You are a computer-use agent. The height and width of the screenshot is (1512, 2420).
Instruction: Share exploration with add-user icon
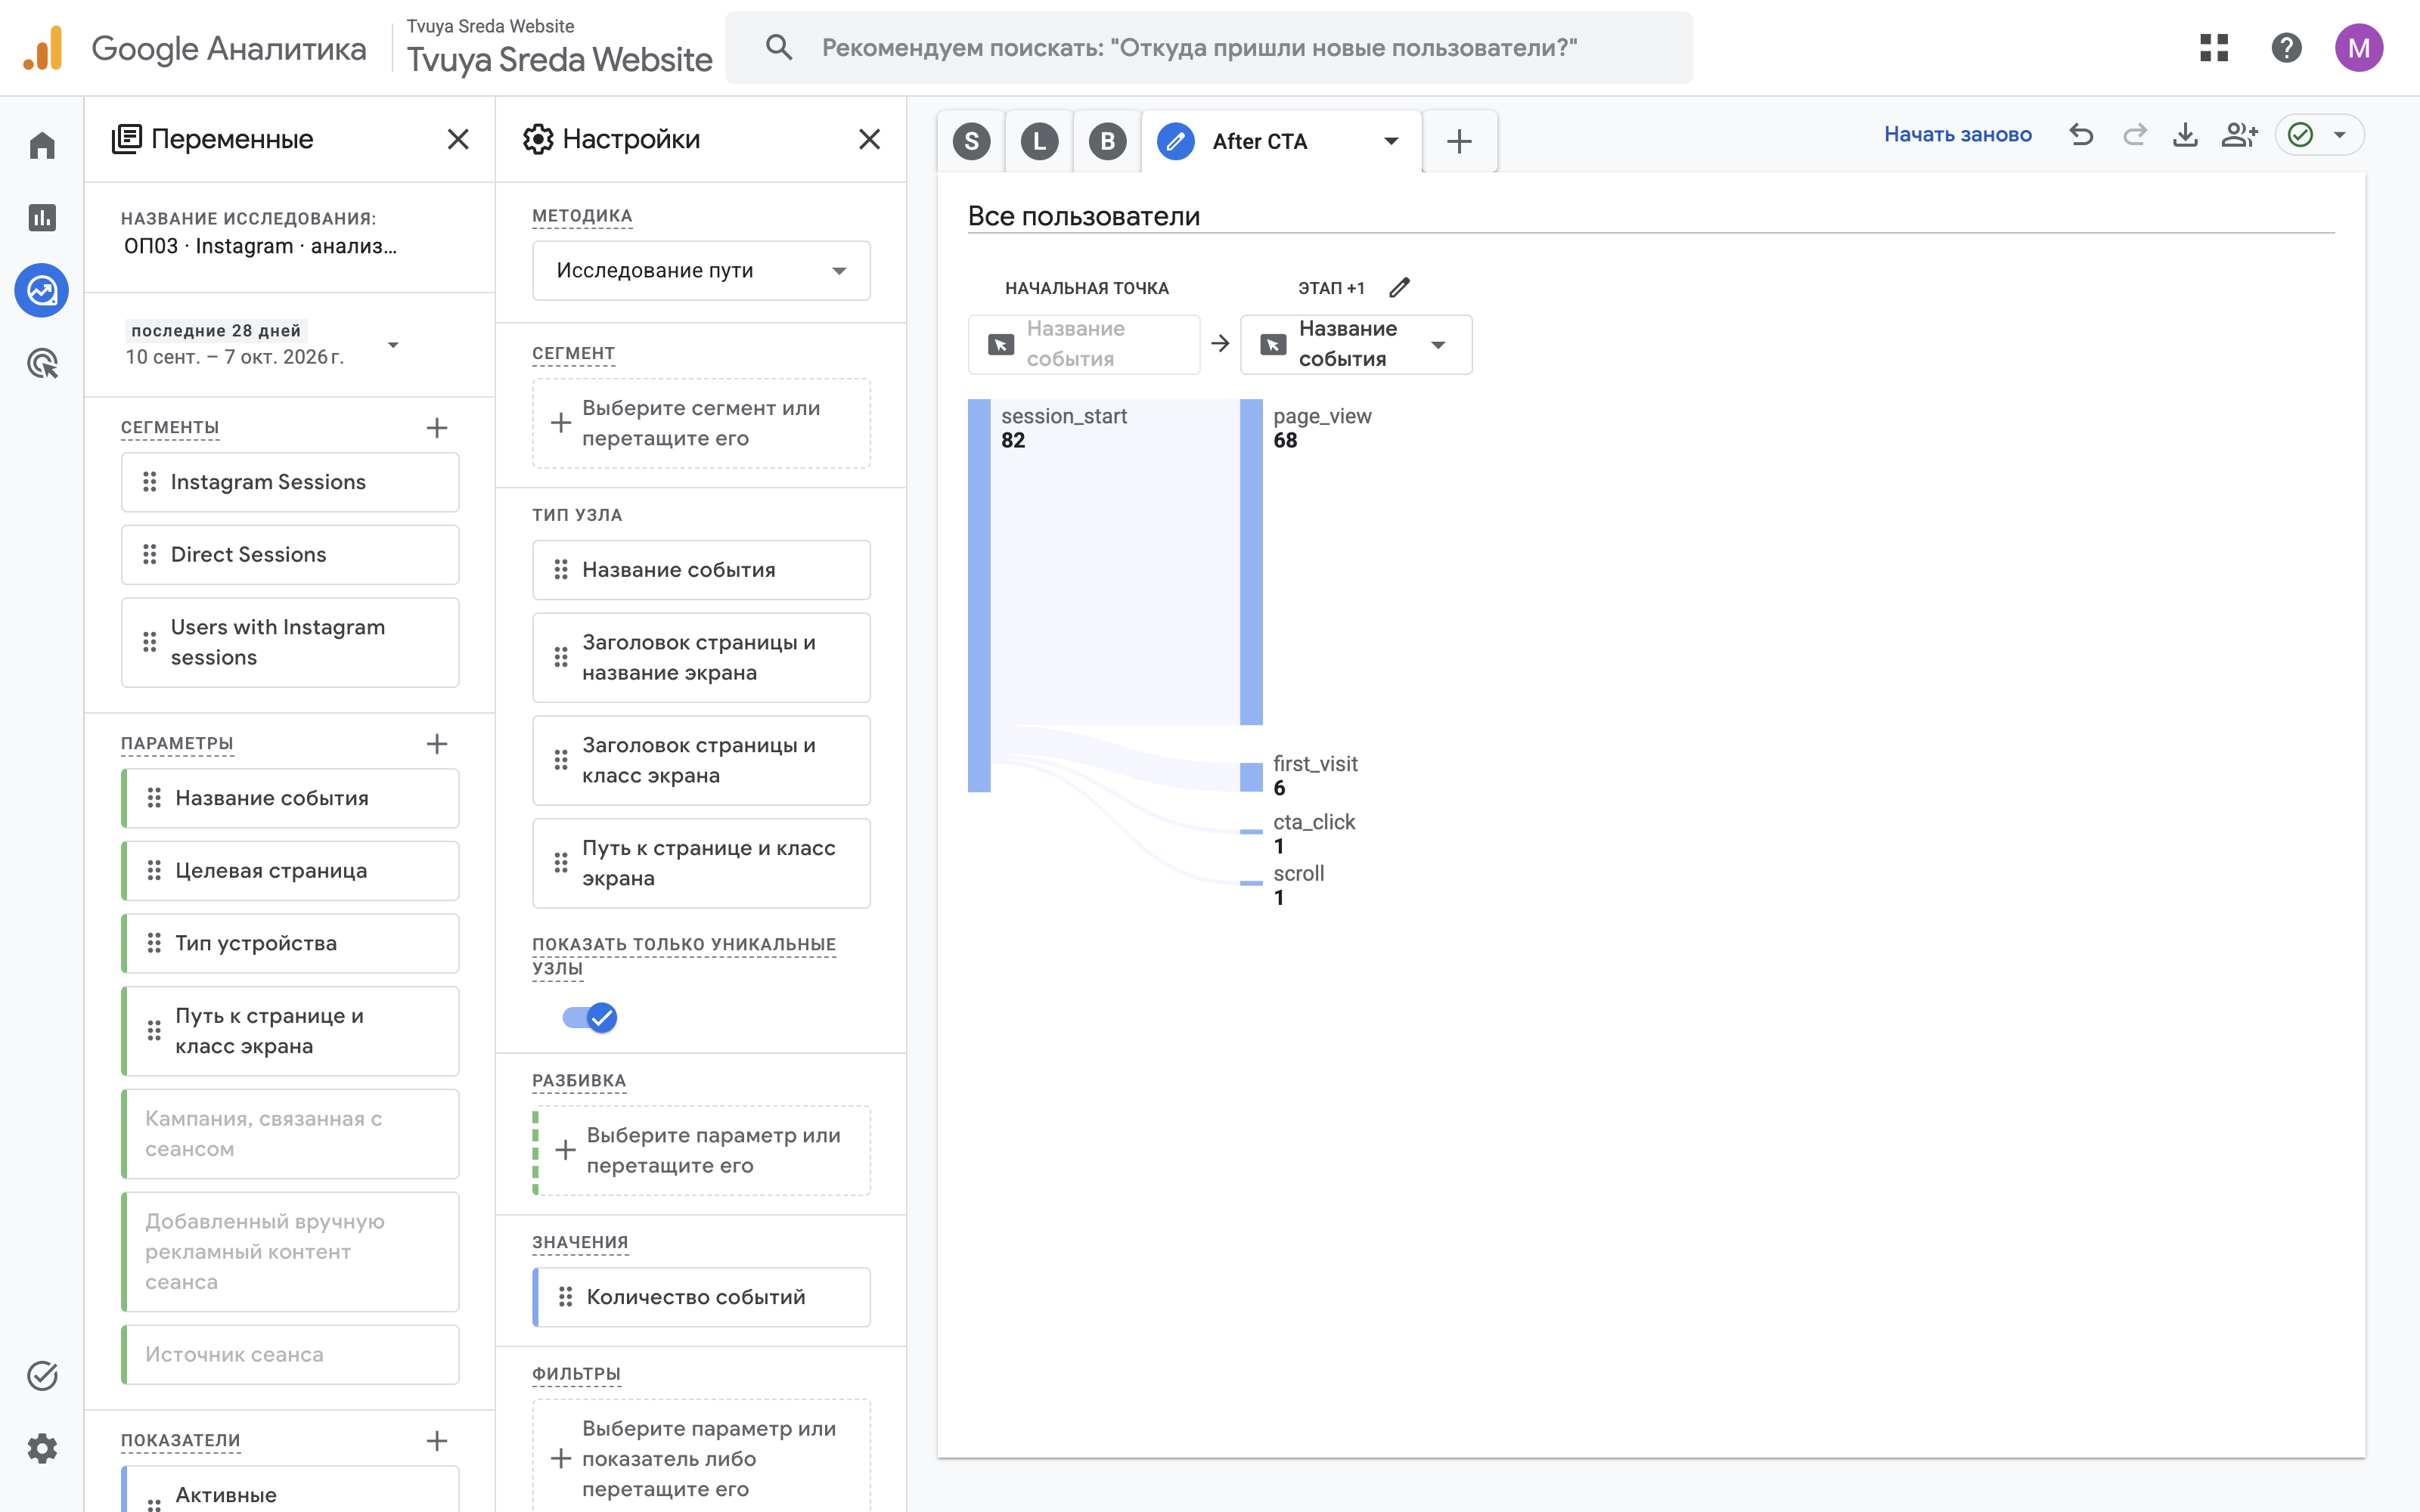pyautogui.click(x=2239, y=134)
